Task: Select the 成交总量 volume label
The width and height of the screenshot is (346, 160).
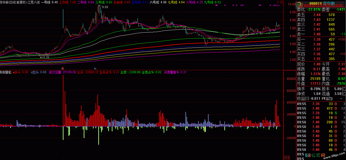Action: point(55,72)
